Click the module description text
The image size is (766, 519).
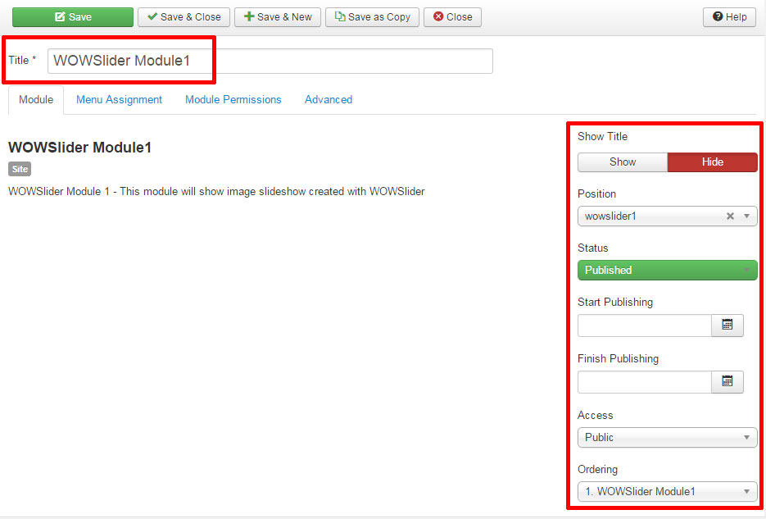pyautogui.click(x=216, y=192)
